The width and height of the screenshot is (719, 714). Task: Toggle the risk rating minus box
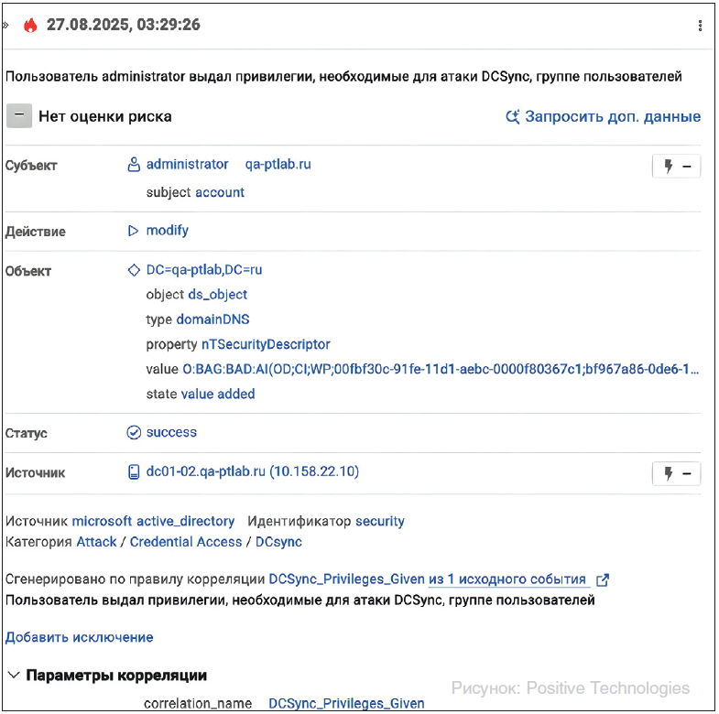(19, 116)
